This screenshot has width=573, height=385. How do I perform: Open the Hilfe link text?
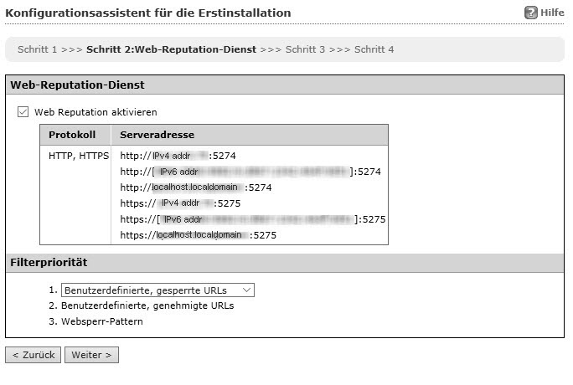[552, 13]
